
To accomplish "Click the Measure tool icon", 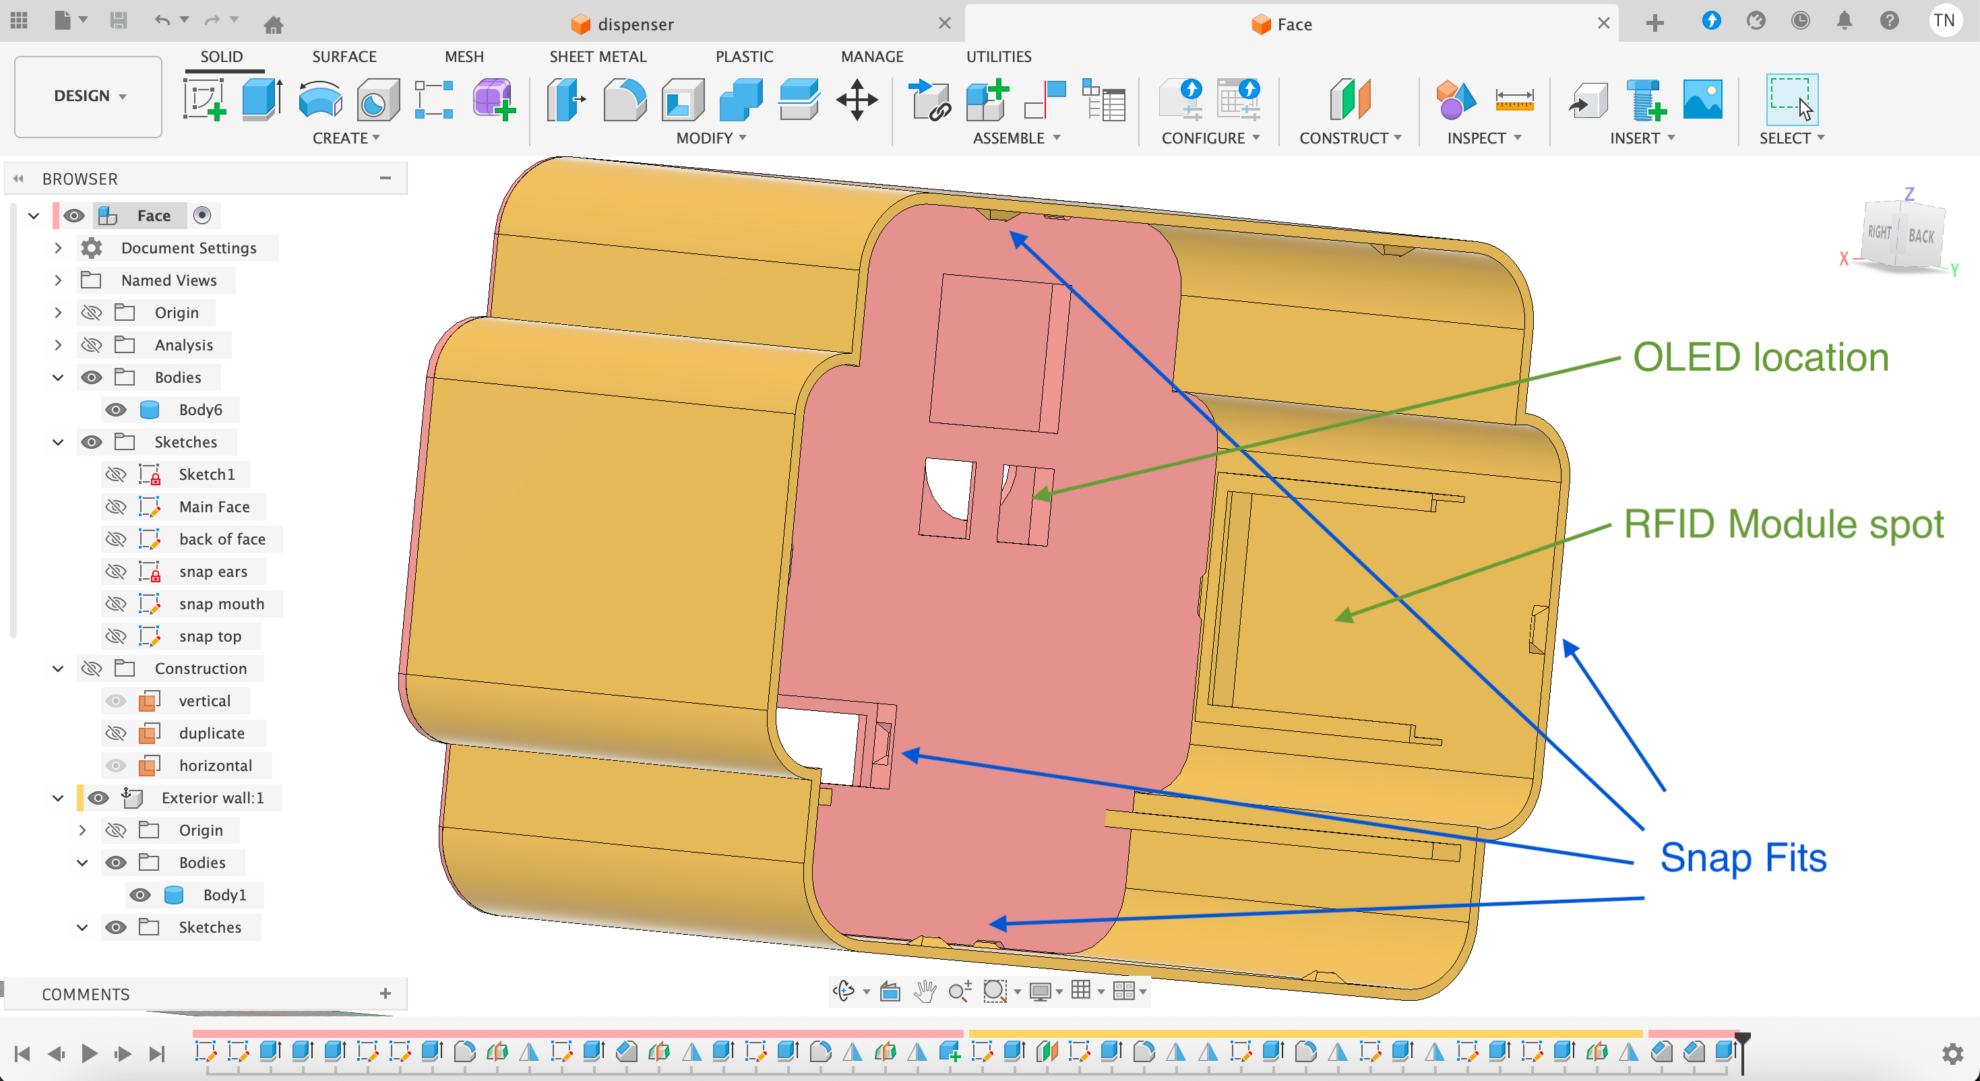I will point(1514,100).
